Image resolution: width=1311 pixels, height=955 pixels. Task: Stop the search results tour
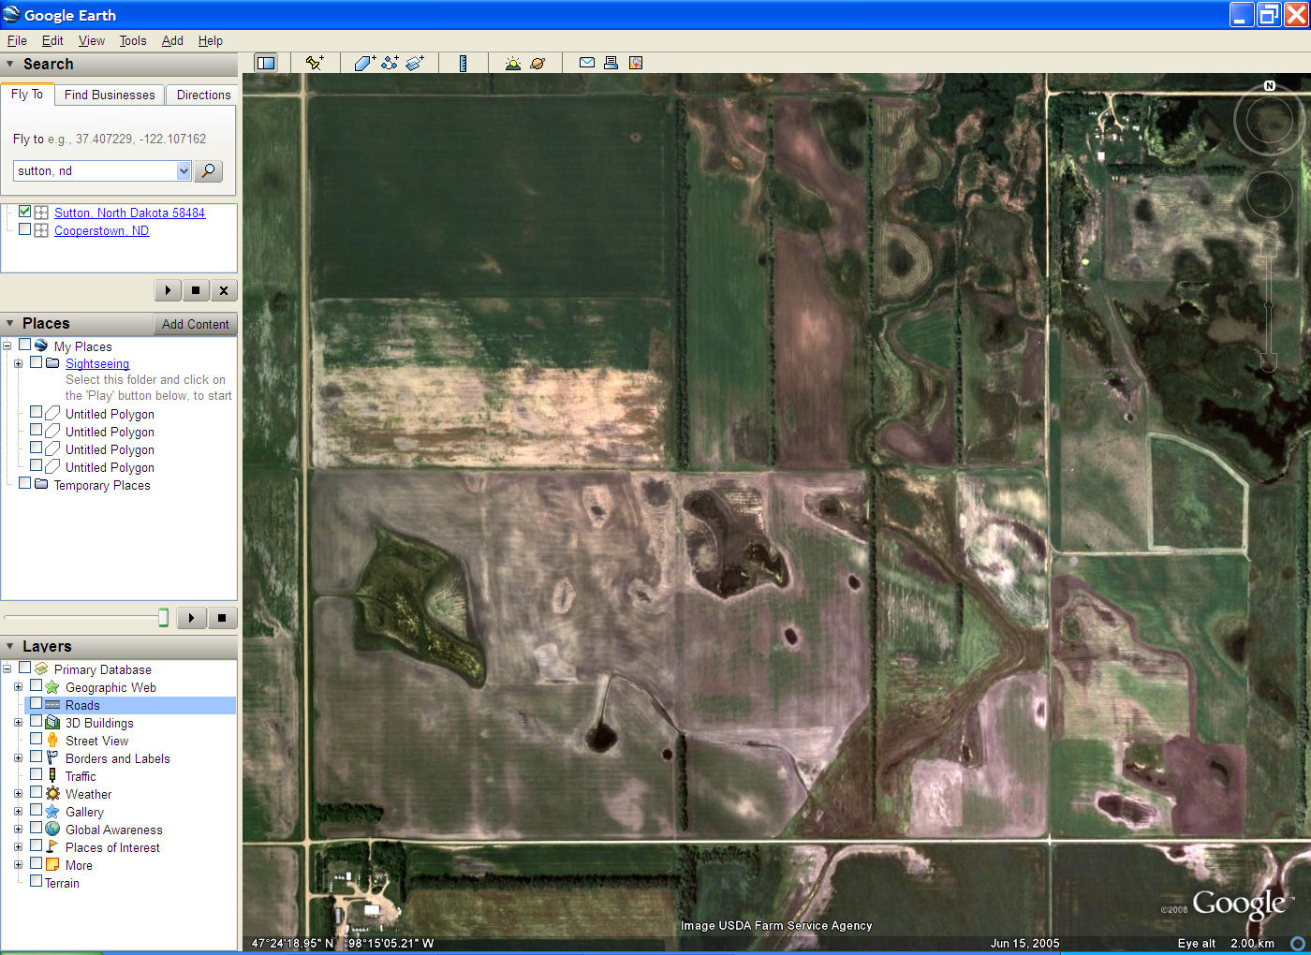[x=196, y=290]
